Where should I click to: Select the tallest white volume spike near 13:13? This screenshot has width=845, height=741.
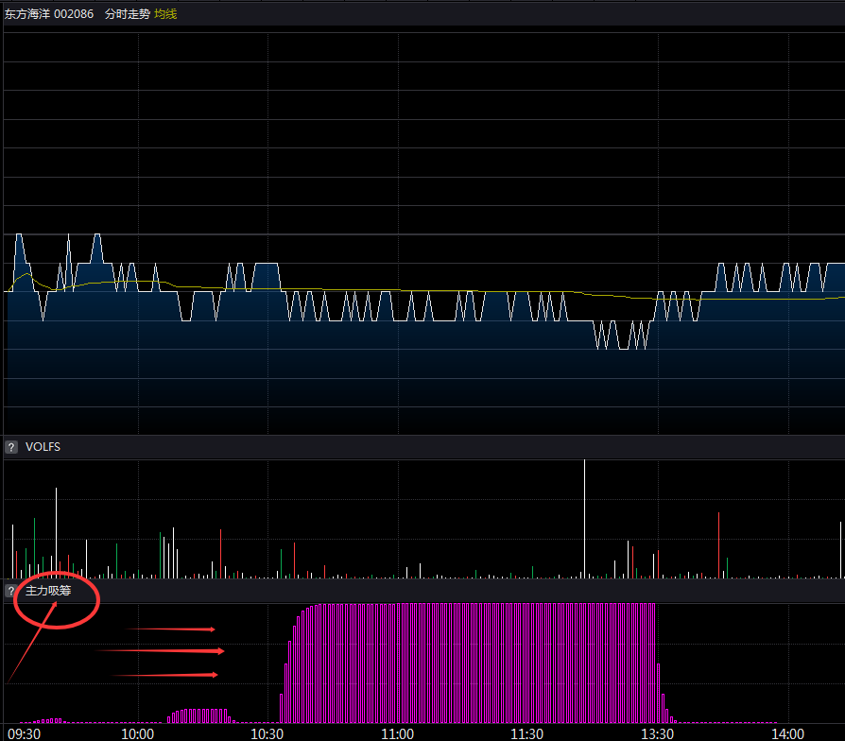(584, 519)
